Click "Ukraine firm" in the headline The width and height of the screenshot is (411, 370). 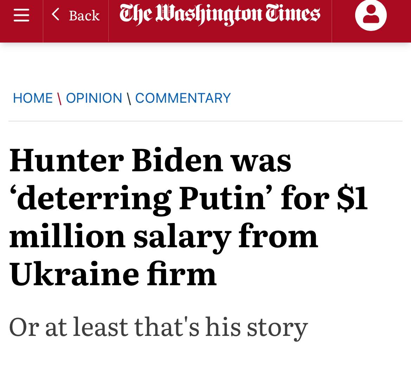tap(113, 274)
